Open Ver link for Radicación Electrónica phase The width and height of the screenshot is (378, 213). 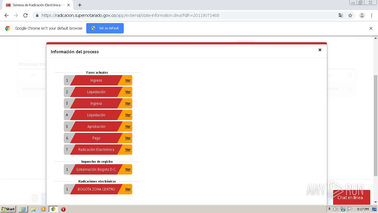coord(128,150)
